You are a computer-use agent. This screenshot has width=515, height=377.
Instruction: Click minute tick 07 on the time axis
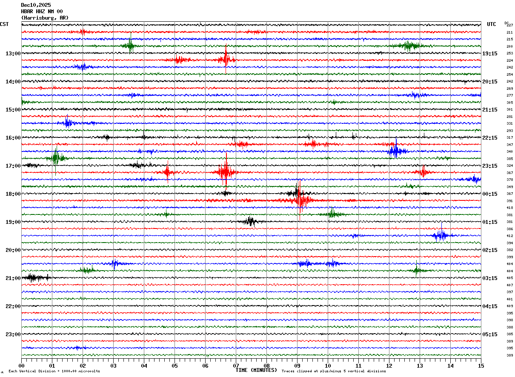(236, 366)
